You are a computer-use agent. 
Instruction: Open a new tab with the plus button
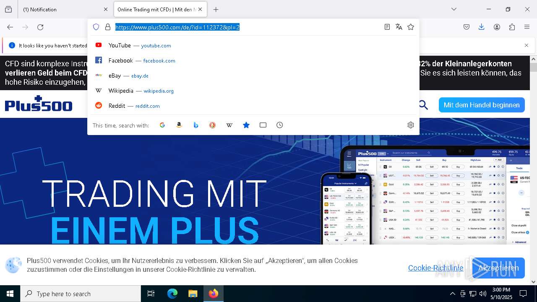(216, 9)
